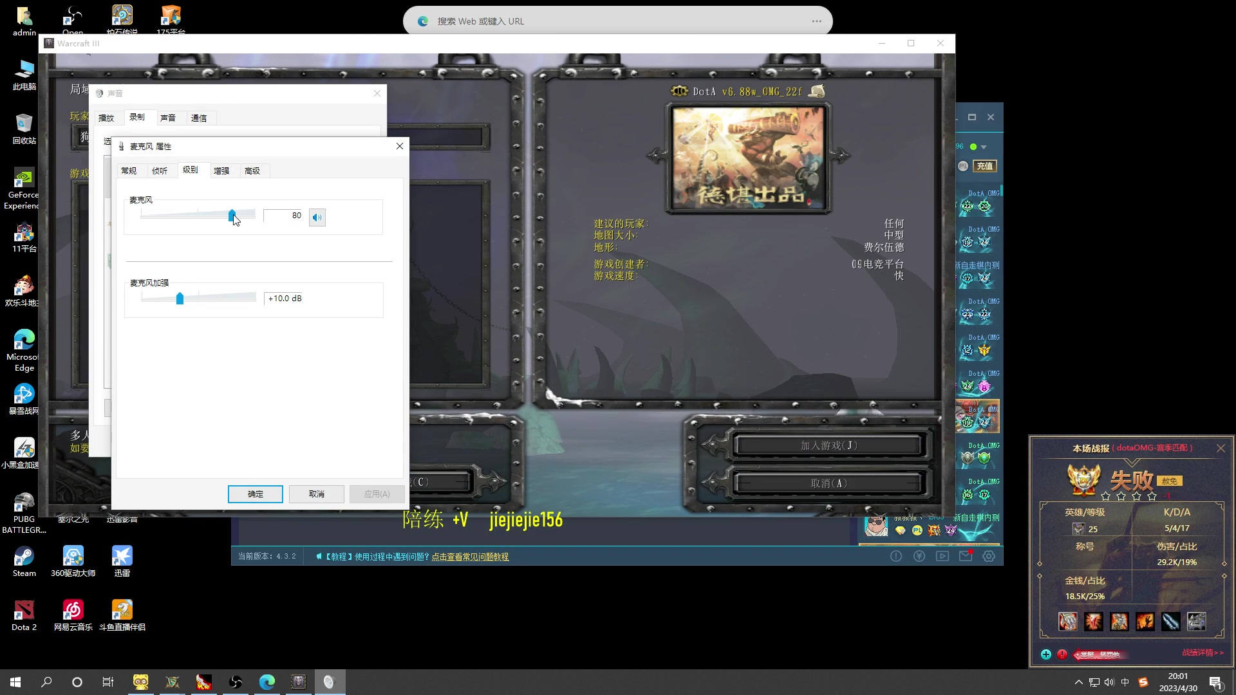This screenshot has width=1236, height=695.
Task: Open the 侦听 tab in microphone properties
Action: 160,171
